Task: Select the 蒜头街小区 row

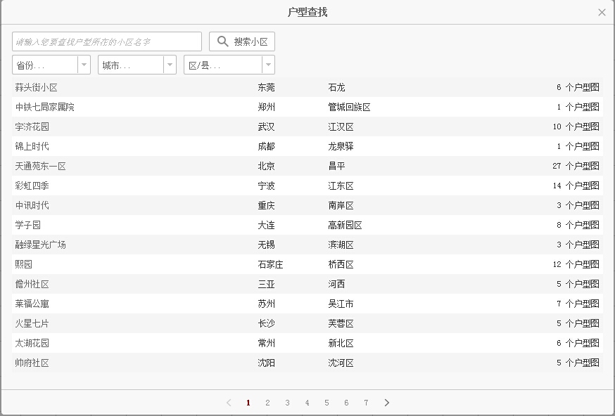Action: click(x=37, y=88)
